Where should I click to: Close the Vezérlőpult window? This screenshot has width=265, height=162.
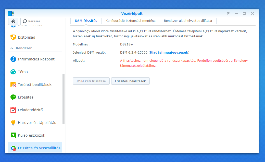pyautogui.click(x=253, y=13)
